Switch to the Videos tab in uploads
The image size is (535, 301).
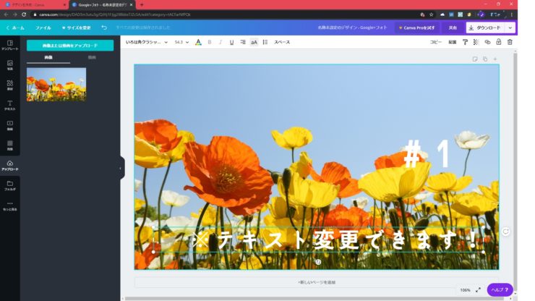[92, 58]
